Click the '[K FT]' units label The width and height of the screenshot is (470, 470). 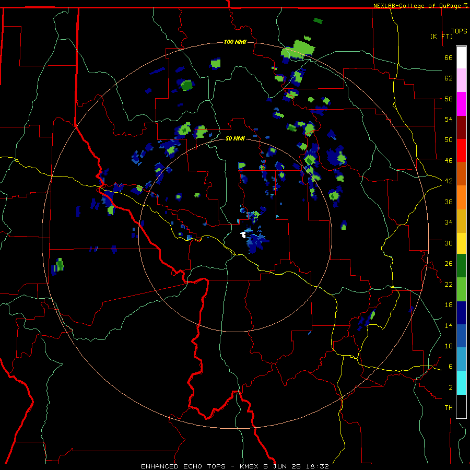(441, 36)
